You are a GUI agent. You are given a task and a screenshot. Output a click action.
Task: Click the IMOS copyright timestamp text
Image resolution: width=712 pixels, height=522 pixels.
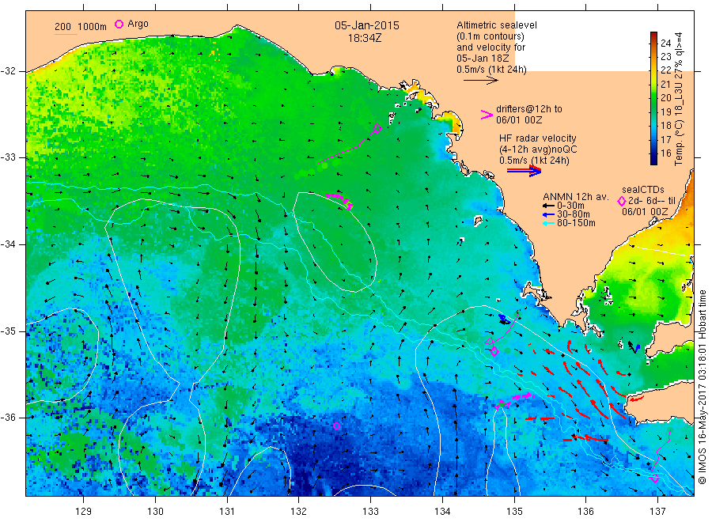coord(703,386)
